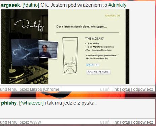Click the Change the Music button
156x126 pixels.
click(98, 72)
